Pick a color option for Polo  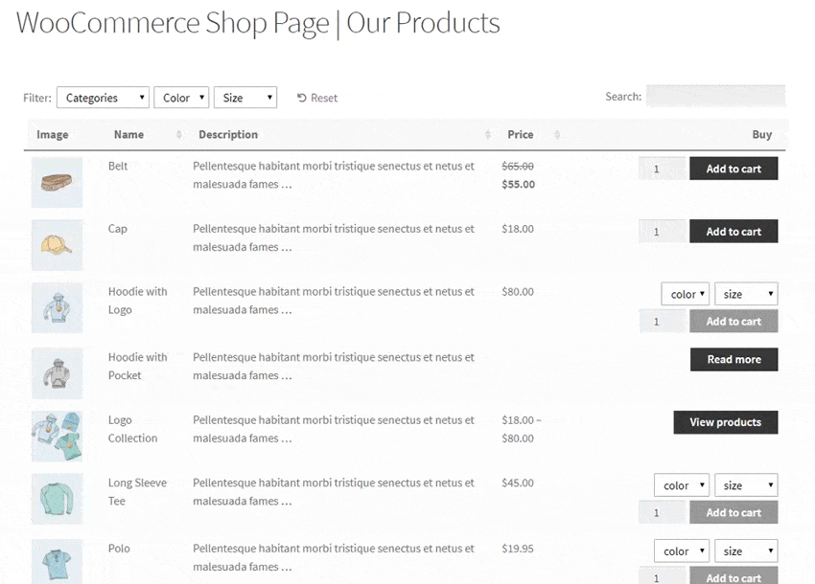point(681,550)
